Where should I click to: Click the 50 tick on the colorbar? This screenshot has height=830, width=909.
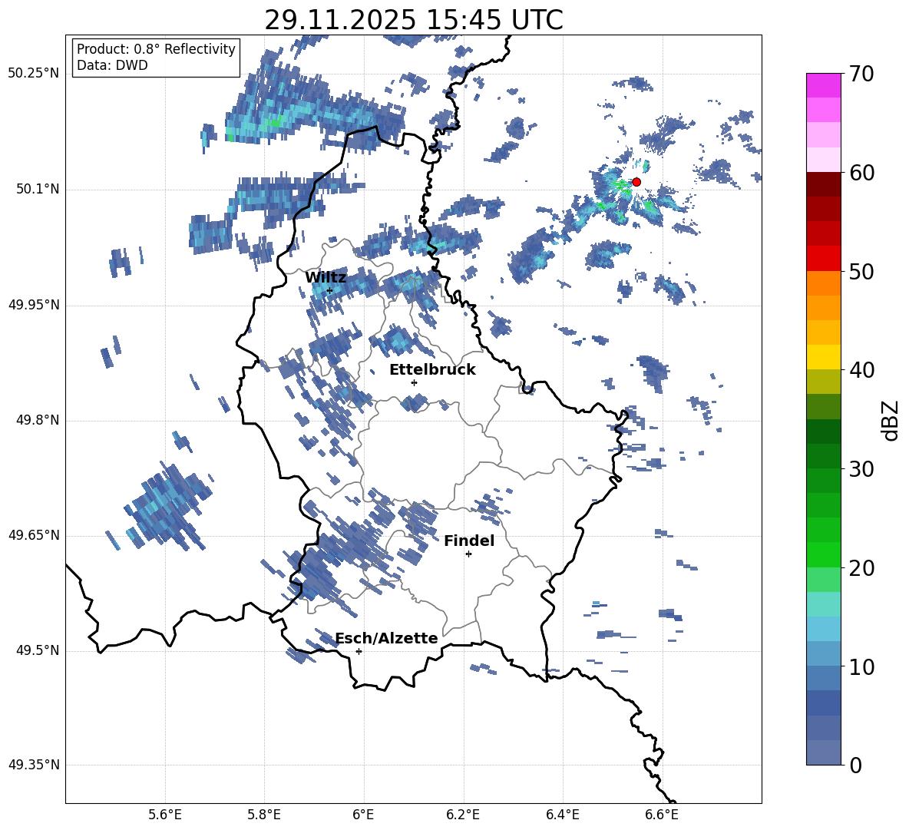(861, 271)
